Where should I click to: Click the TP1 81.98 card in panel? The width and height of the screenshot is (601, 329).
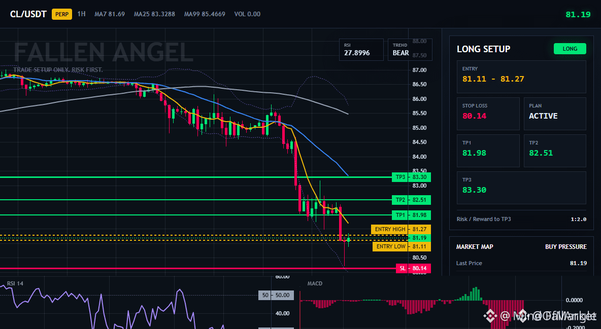488,151
